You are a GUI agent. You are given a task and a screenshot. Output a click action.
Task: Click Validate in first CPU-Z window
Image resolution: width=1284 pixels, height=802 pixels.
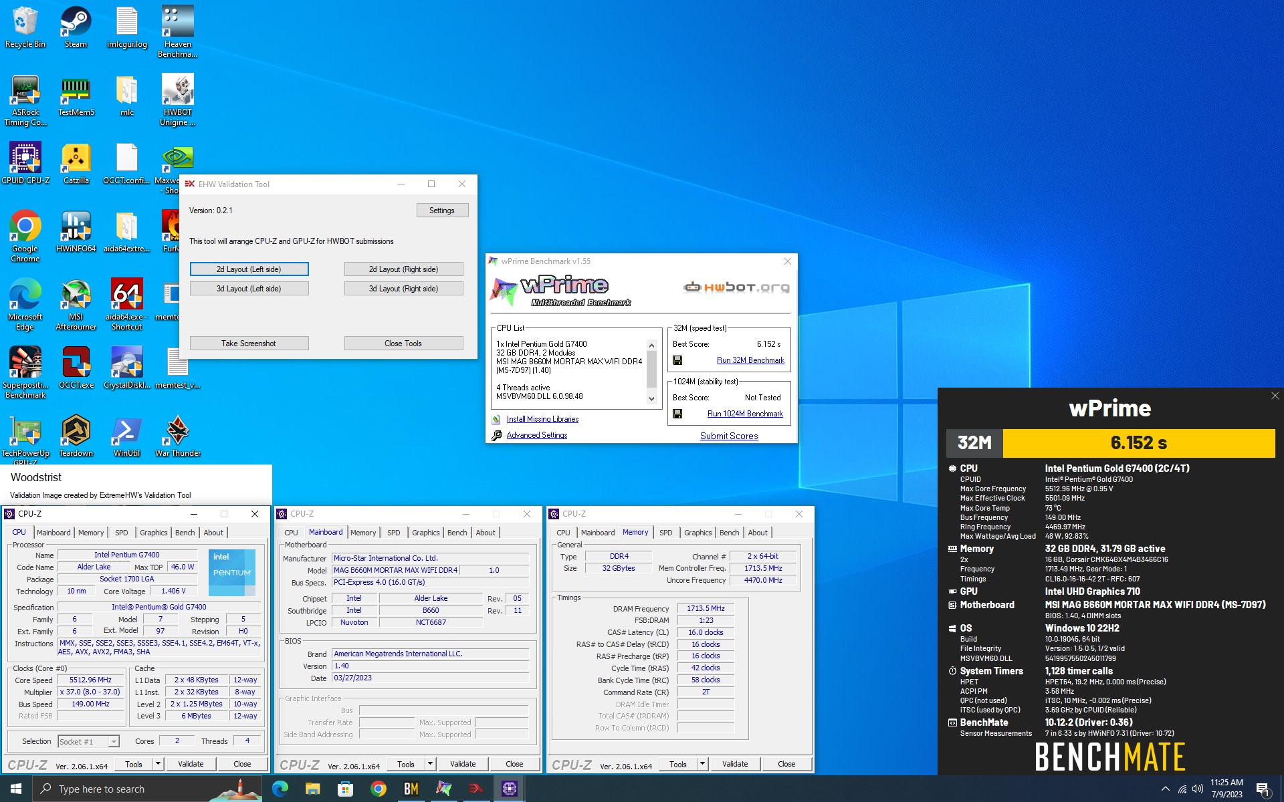[x=191, y=764]
